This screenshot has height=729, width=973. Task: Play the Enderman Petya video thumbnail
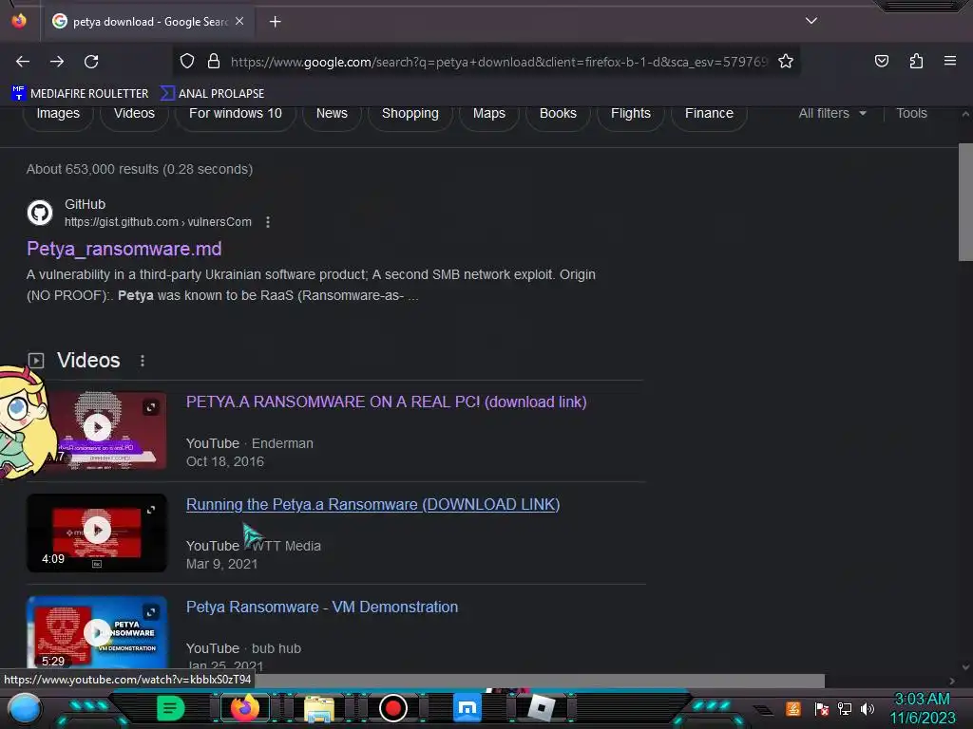(x=98, y=428)
